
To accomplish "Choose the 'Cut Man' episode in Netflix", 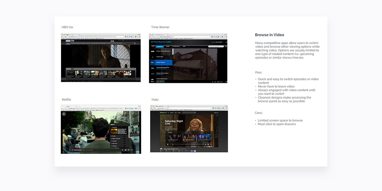I will point(119,136).
